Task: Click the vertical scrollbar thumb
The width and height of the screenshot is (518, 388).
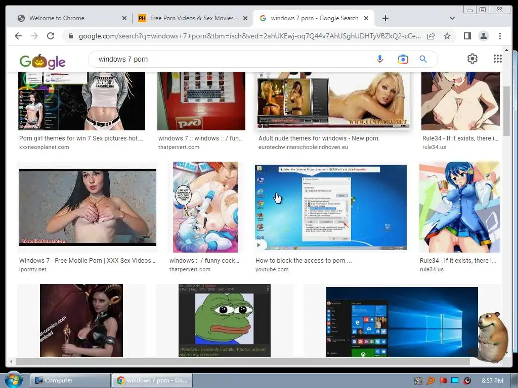Action: 506,111
